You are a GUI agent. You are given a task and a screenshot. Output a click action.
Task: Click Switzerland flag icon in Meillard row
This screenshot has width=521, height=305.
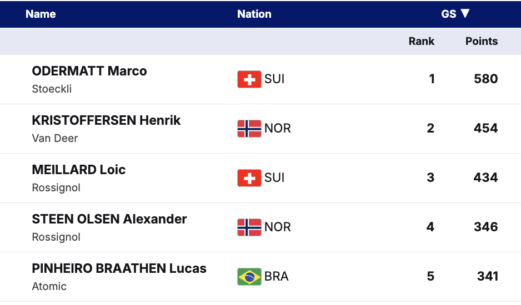coord(249,178)
